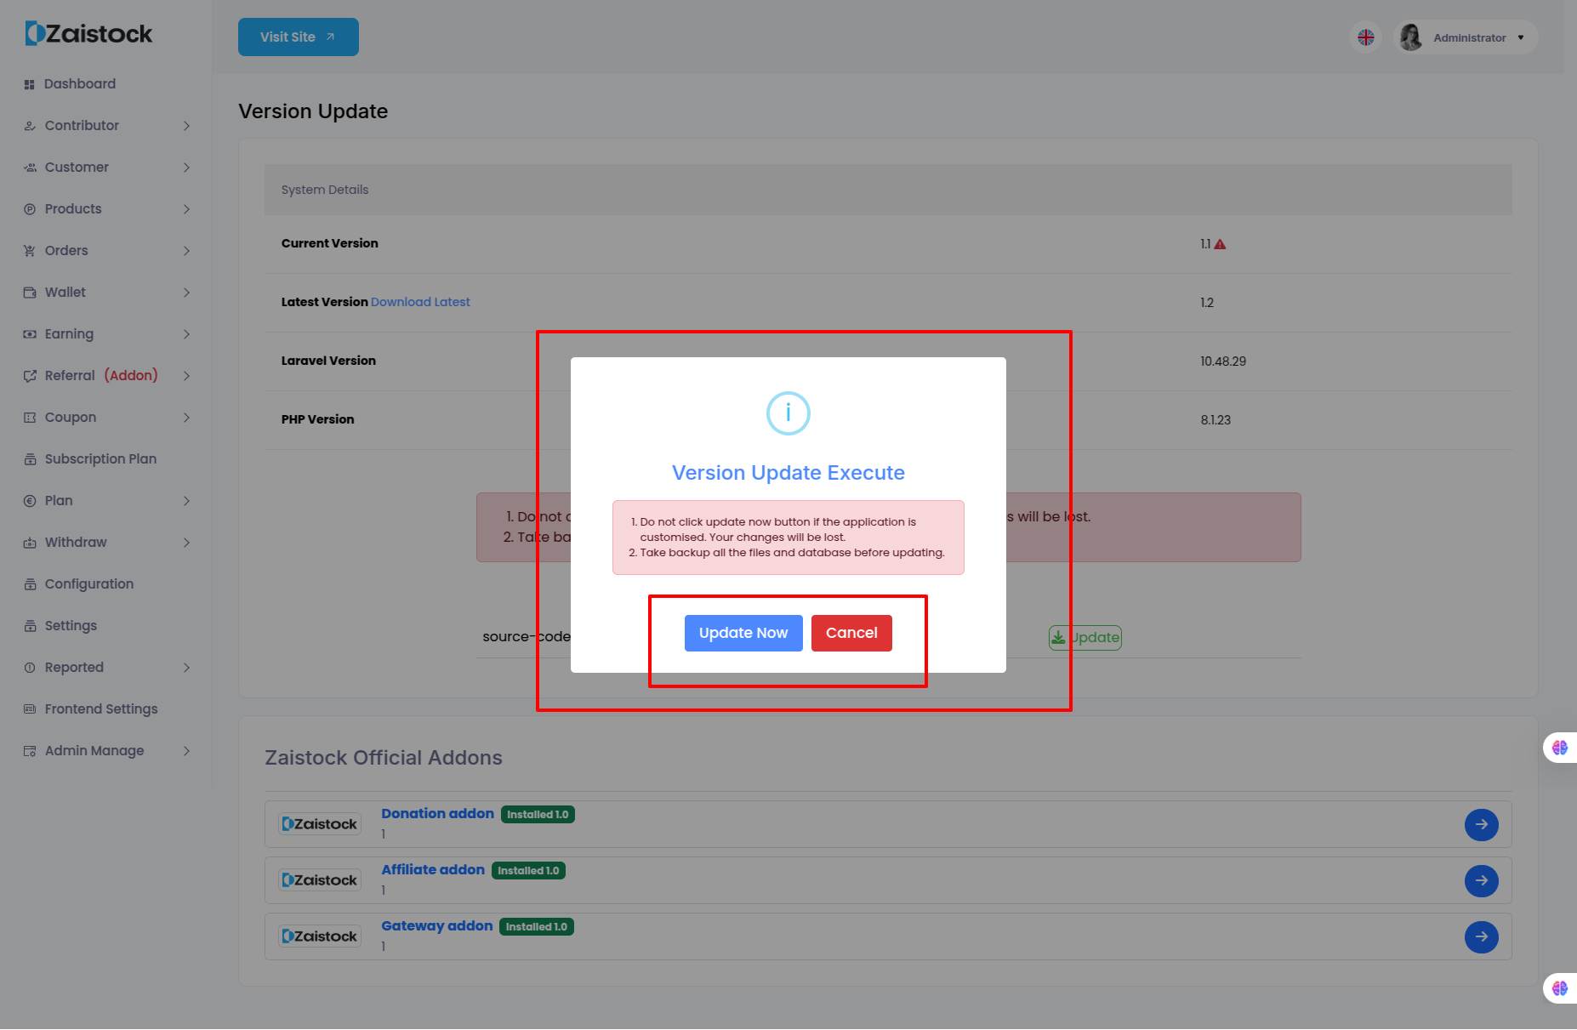Expand the Referral (Addon) menu chevron
Screen dimensions: 1577x1030
186,376
